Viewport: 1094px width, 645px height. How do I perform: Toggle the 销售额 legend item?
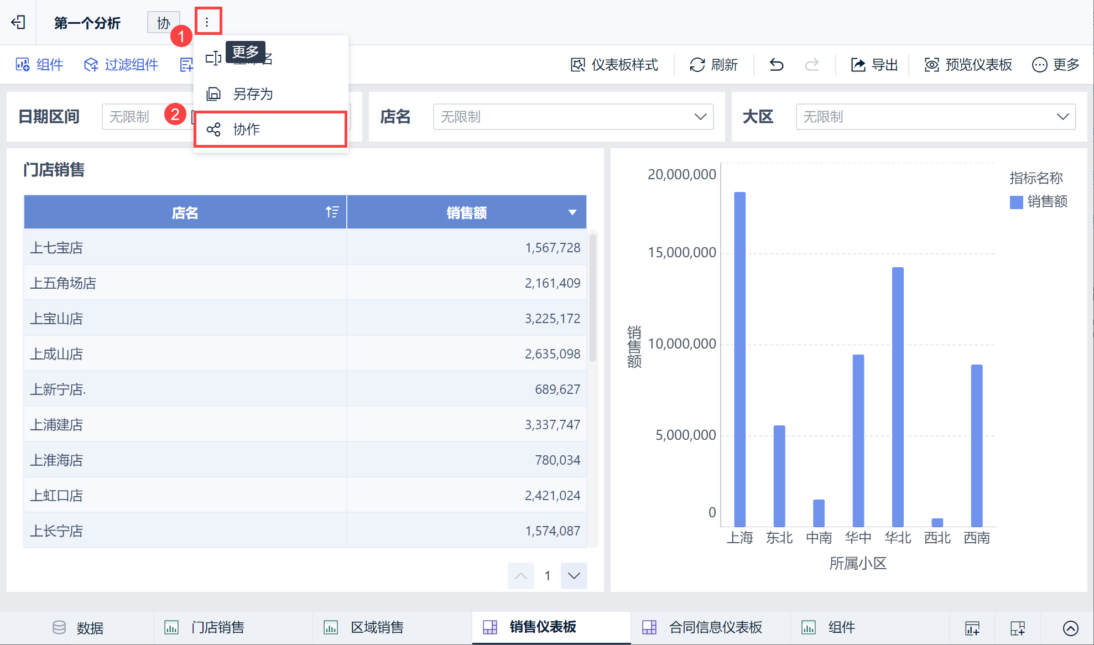(1039, 202)
